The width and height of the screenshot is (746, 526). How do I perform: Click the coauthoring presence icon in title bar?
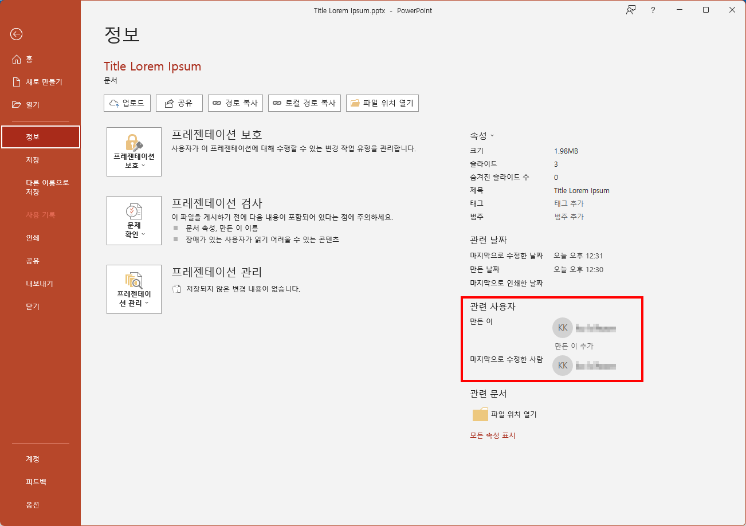click(x=631, y=10)
